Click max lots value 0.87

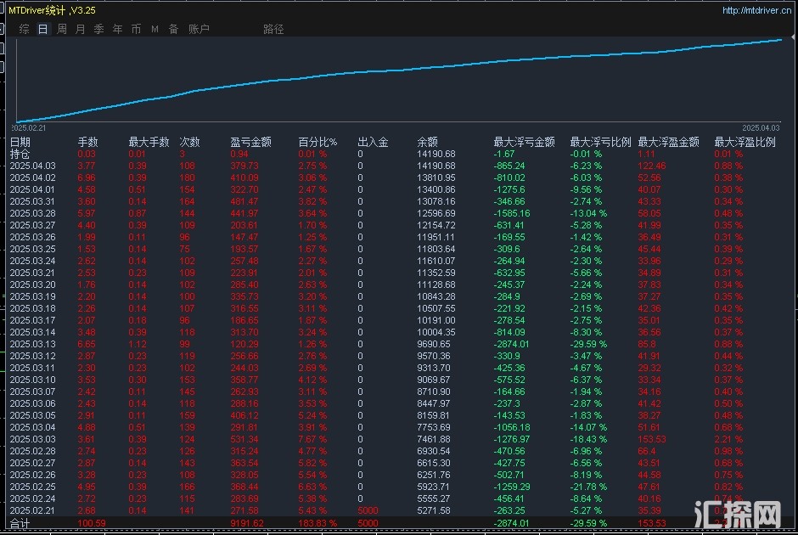point(138,213)
